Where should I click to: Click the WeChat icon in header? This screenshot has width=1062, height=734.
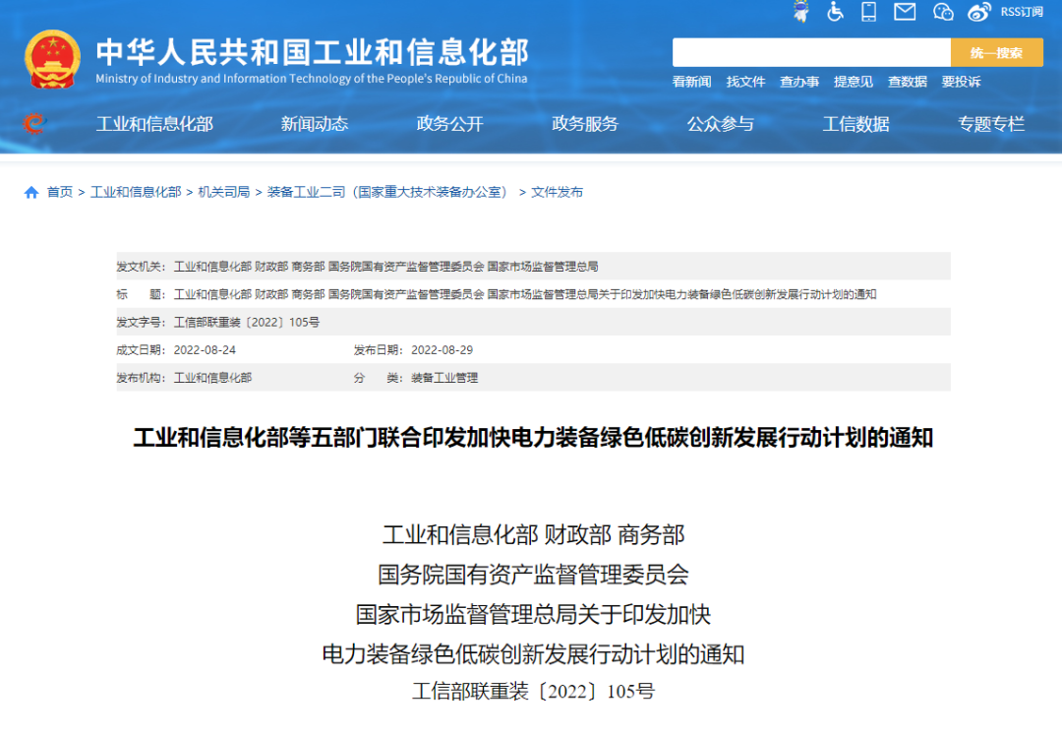click(943, 12)
